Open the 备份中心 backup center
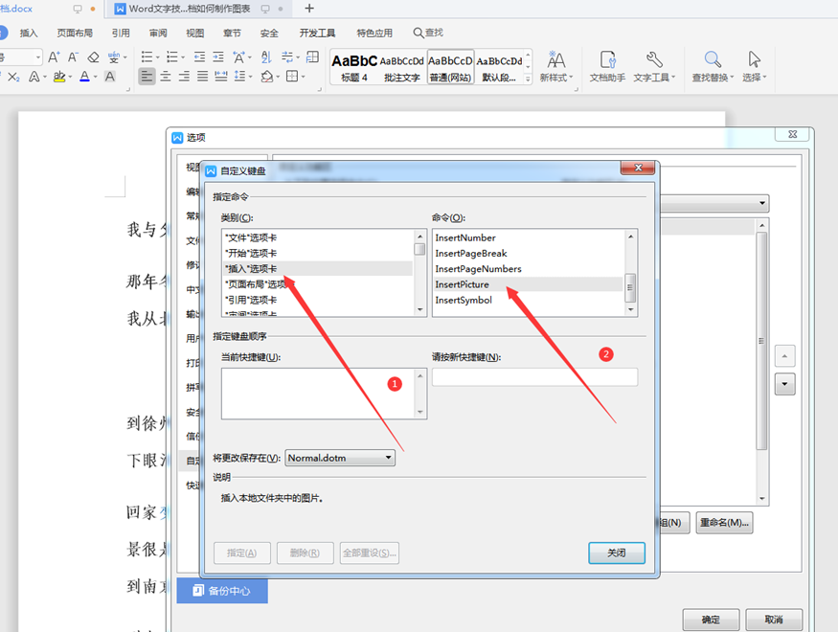This screenshot has width=838, height=632. click(221, 591)
